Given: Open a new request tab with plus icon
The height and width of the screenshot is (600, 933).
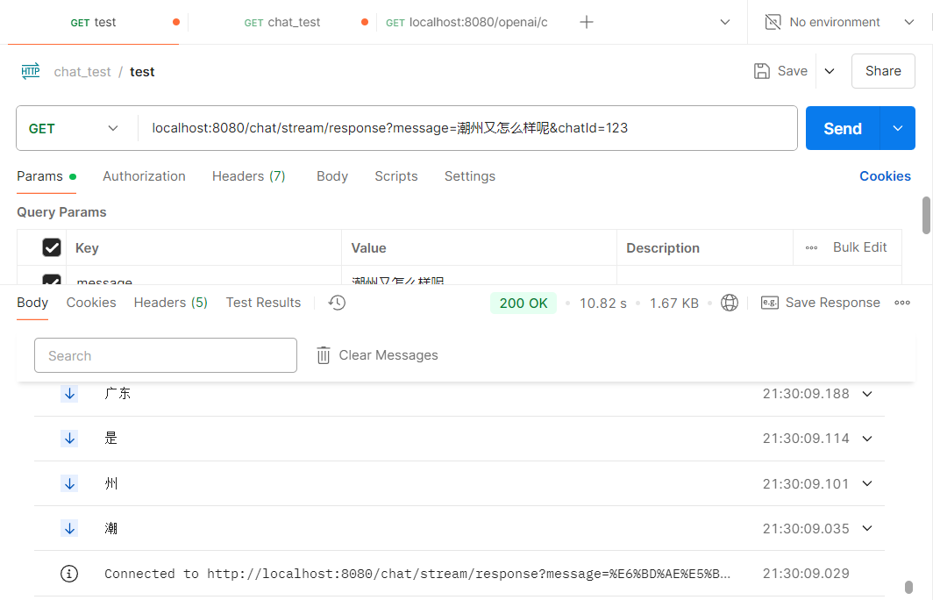Looking at the screenshot, I should coord(586,21).
